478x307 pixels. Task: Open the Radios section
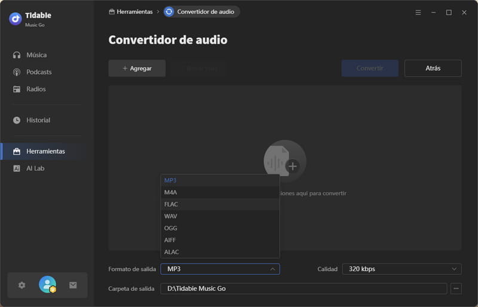point(29,89)
